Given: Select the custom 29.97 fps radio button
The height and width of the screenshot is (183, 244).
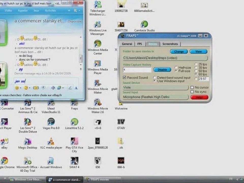Looking at the screenshot, I should pyautogui.click(x=196, y=79).
